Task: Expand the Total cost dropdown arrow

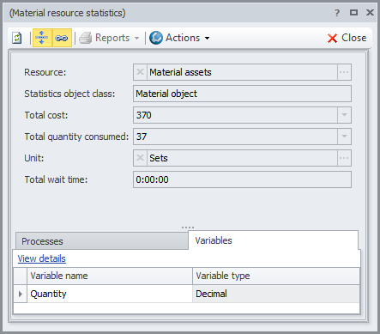Action: tap(344, 115)
